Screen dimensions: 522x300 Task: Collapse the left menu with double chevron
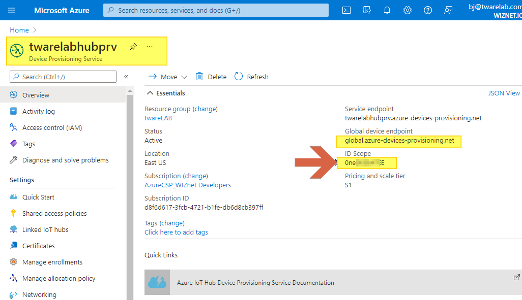(x=126, y=77)
